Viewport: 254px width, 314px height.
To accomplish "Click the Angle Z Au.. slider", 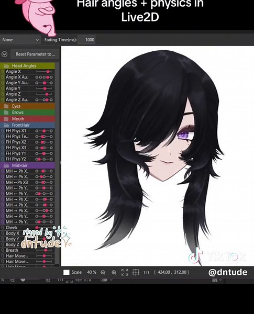I will [x=44, y=100].
